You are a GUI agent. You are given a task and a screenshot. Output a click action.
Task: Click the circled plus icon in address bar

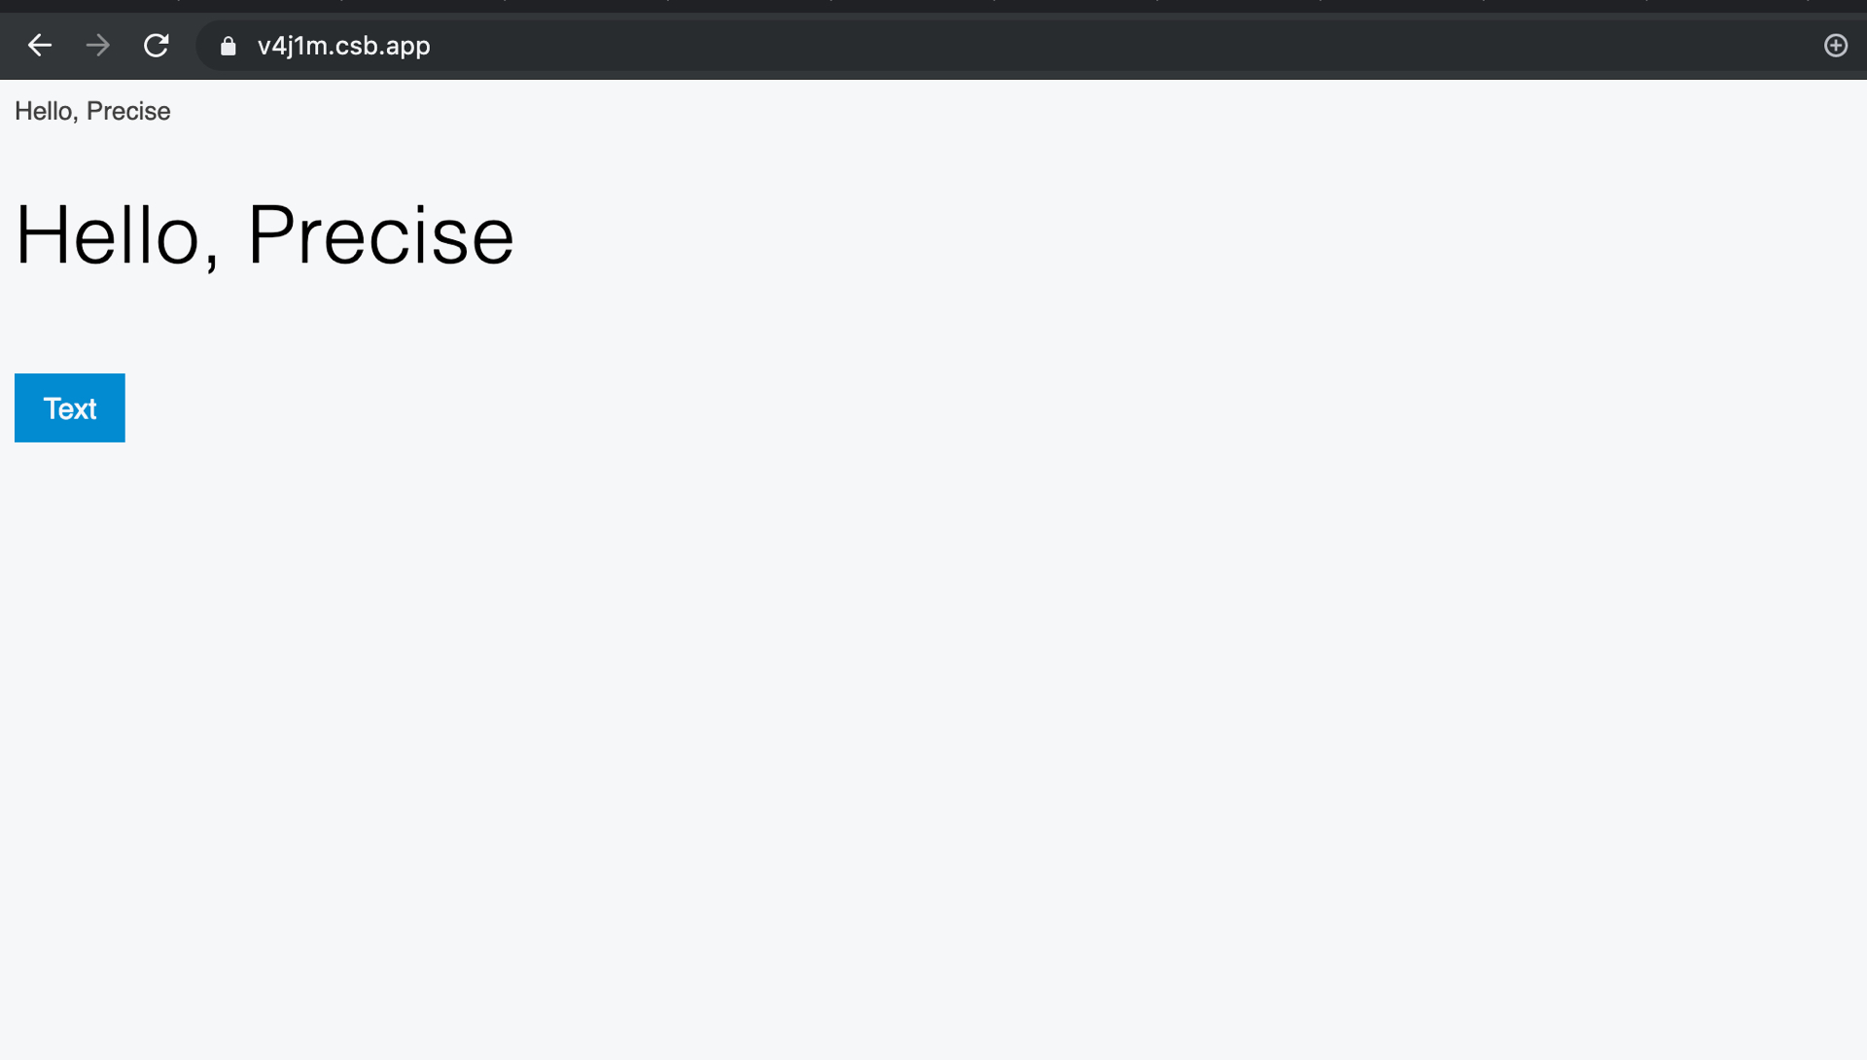tap(1835, 46)
